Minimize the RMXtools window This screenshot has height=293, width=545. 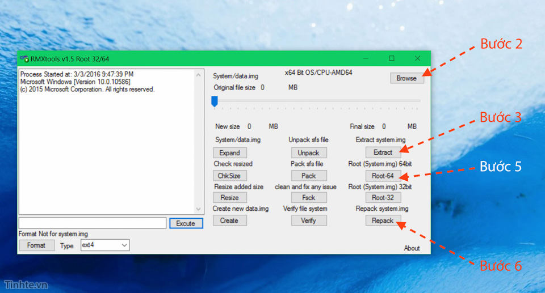point(366,58)
